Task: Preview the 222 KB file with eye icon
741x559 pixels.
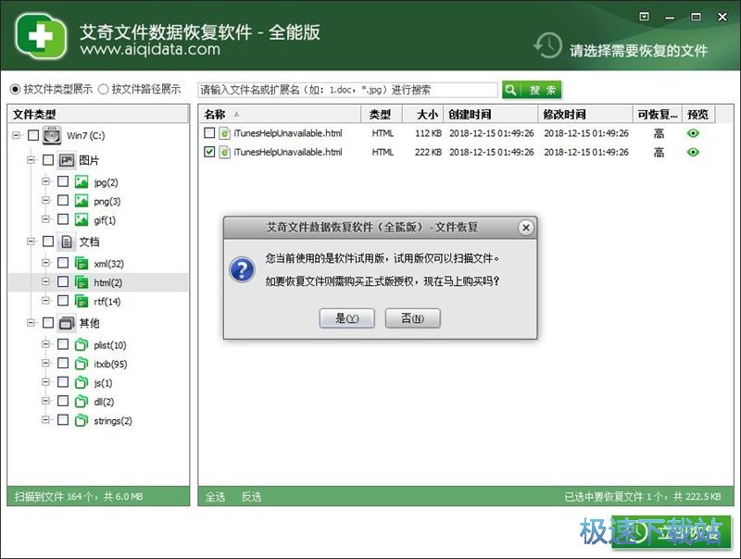Action: point(693,152)
